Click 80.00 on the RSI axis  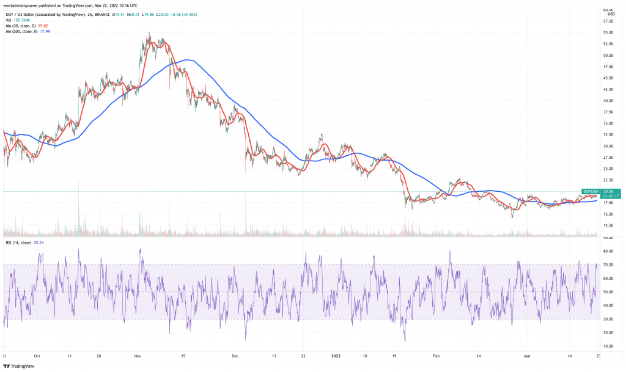608,251
